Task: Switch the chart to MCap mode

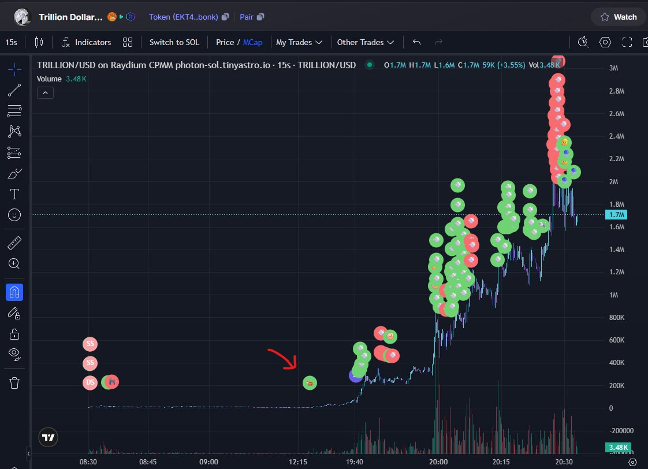Action: pyautogui.click(x=252, y=42)
